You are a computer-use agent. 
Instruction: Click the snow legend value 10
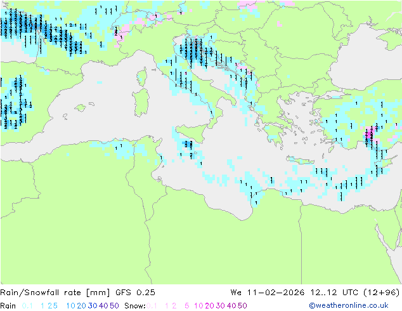click(198, 306)
